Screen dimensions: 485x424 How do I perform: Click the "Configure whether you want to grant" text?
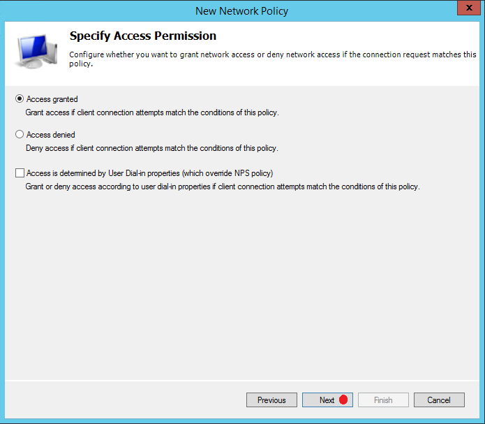click(x=272, y=59)
